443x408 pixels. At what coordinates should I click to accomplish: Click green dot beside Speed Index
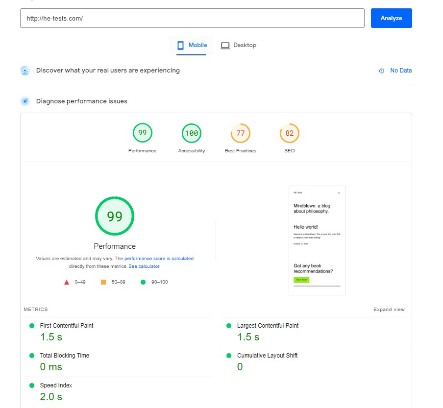32,385
